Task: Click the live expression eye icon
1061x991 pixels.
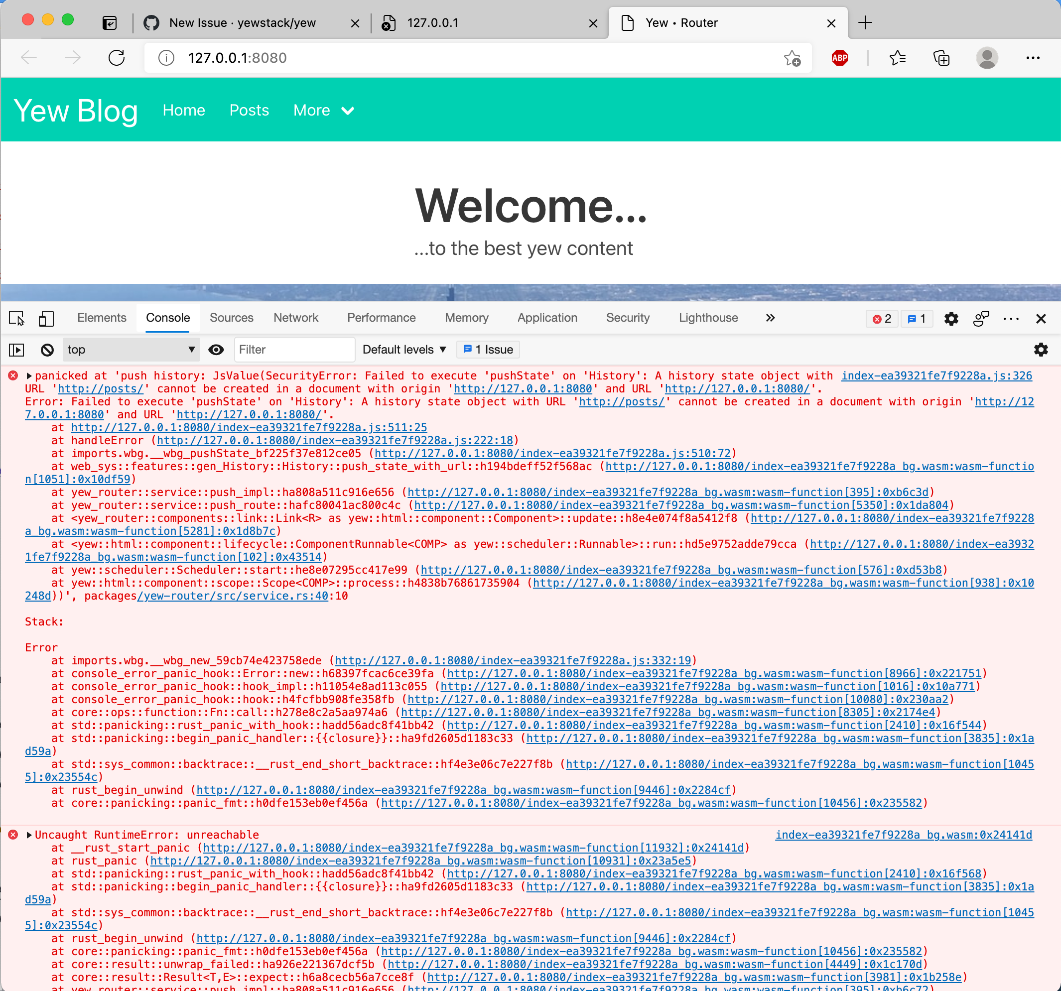Action: 216,350
